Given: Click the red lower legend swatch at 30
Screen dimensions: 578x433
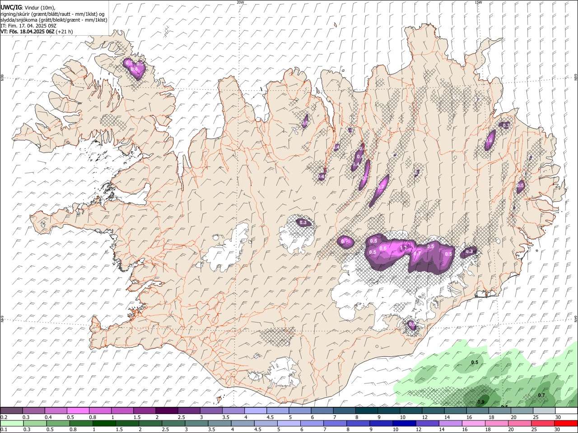Looking at the screenshot, I should [x=566, y=424].
